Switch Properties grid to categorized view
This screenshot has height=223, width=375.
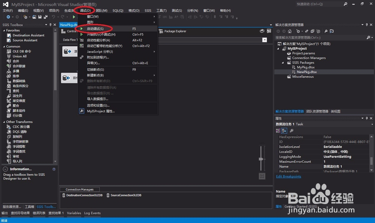point(278,131)
